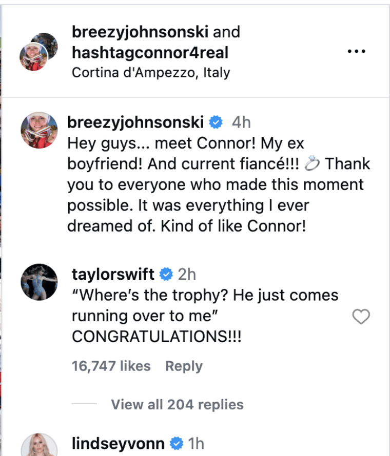Like Taylor Swift's comment with the heart
Viewport: 390px width, 456px height.
pos(361,318)
